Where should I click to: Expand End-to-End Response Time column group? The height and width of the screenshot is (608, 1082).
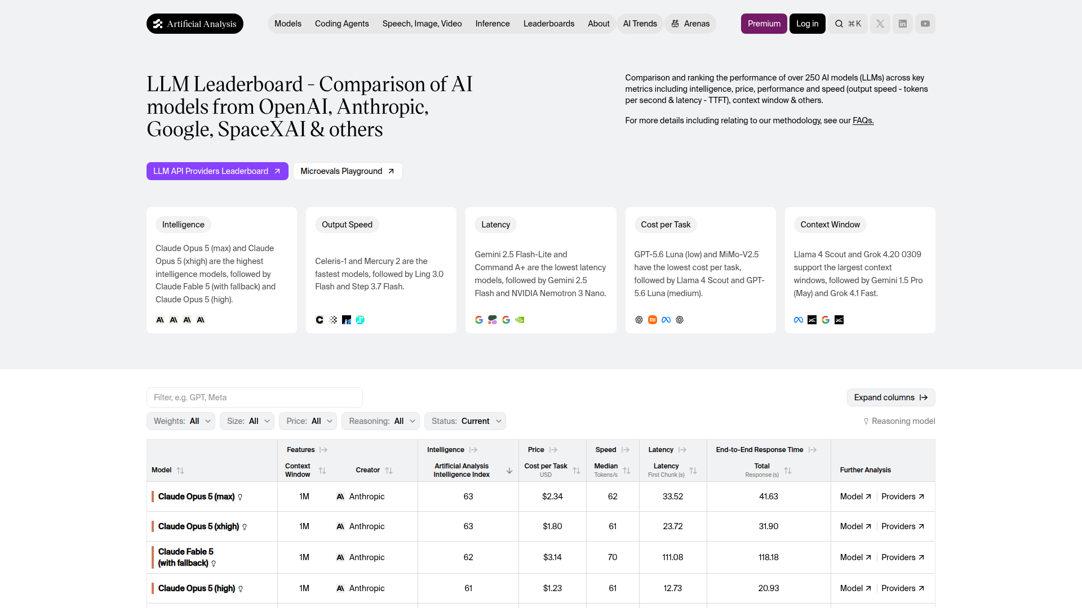click(813, 450)
